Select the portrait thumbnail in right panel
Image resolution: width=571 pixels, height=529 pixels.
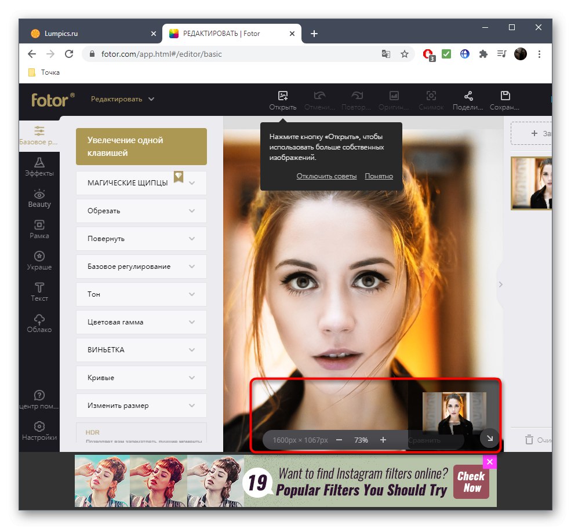click(532, 183)
